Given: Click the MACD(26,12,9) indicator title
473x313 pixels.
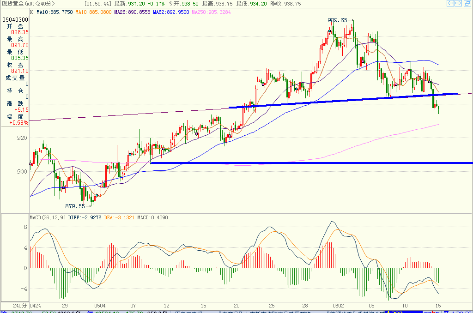Looking at the screenshot, I should (x=48, y=217).
